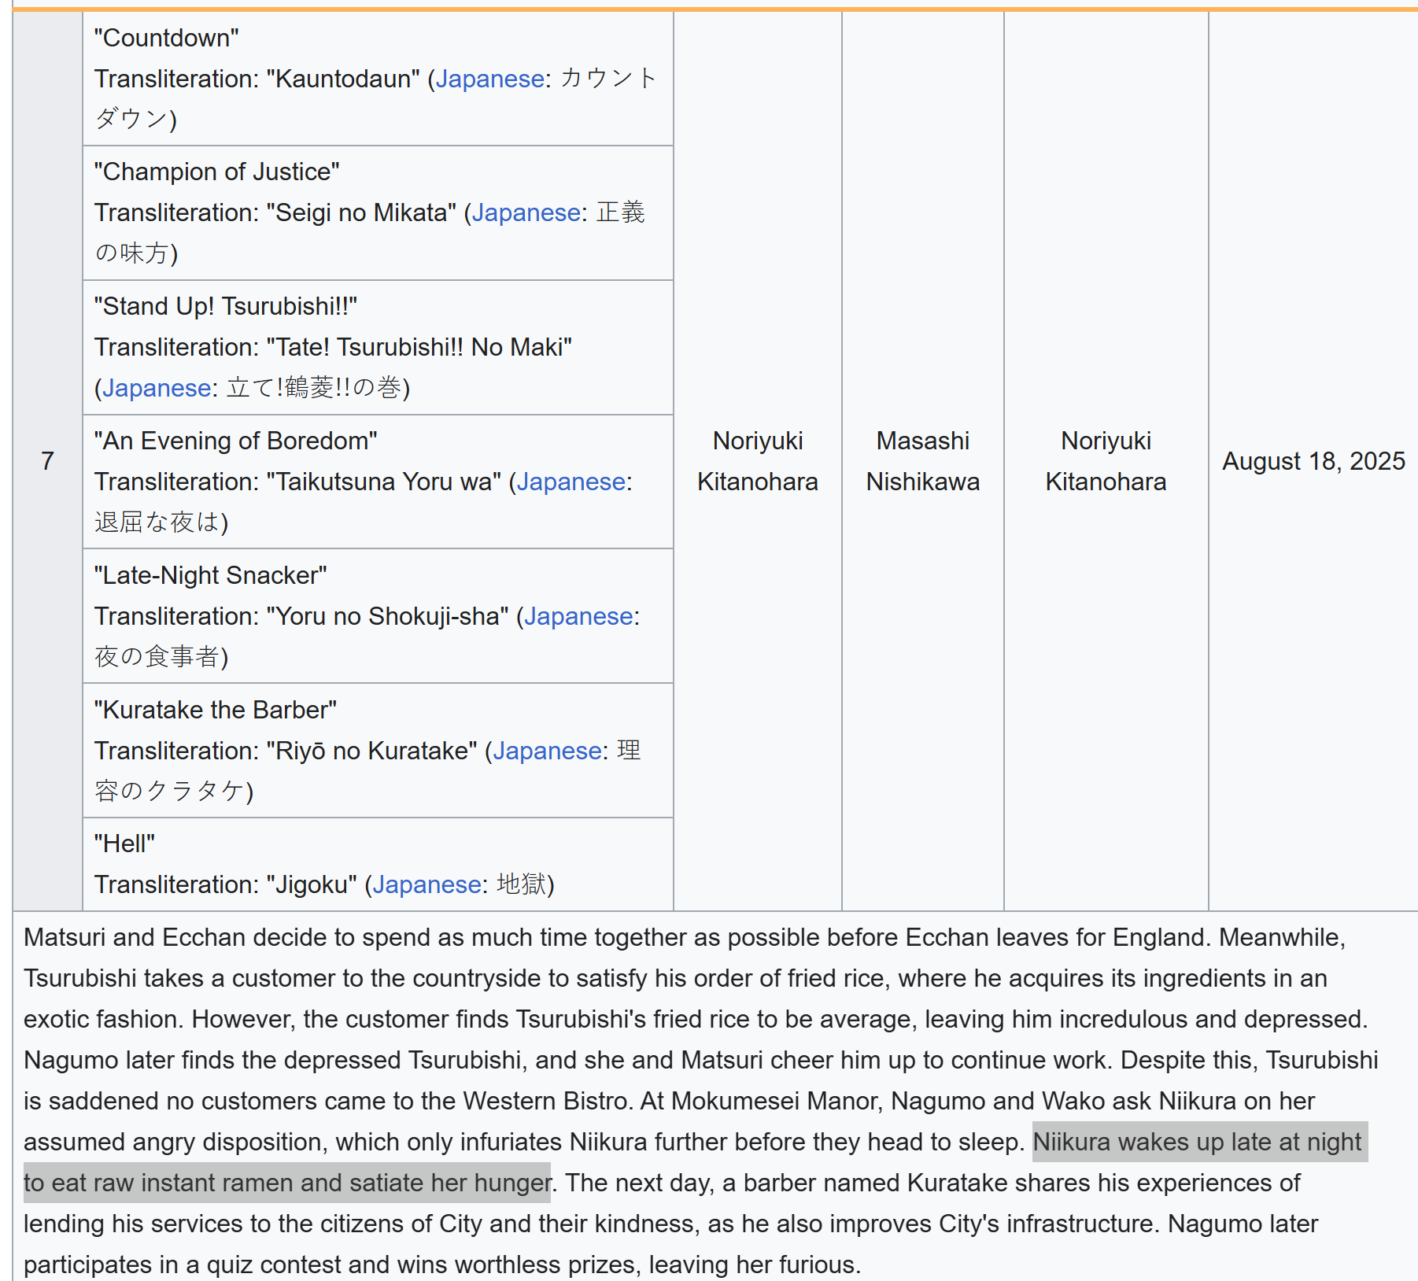Open the Japanese link beside Seigi no Mikata
The image size is (1418, 1281).
526,212
